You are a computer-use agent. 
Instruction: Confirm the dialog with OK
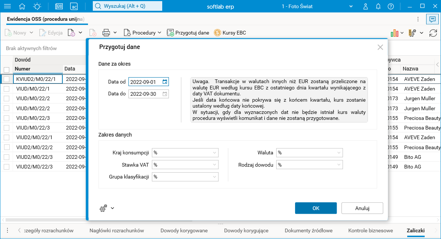coord(316,208)
